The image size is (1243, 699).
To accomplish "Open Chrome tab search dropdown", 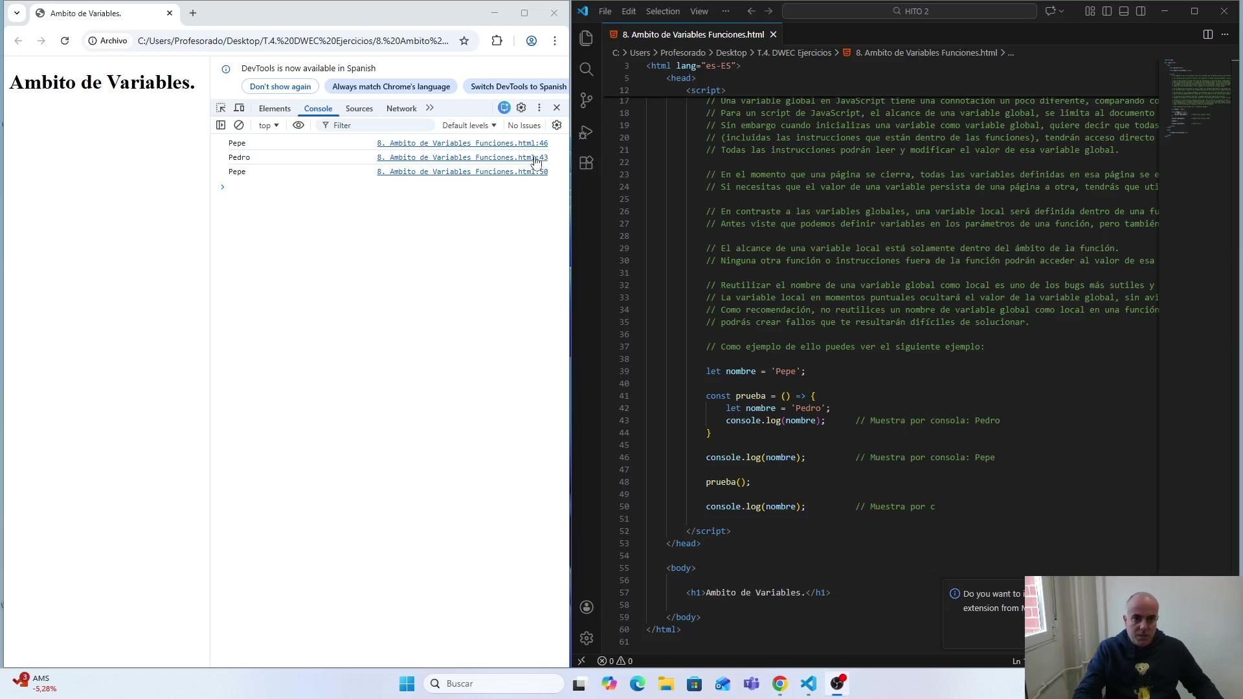I will [17, 13].
